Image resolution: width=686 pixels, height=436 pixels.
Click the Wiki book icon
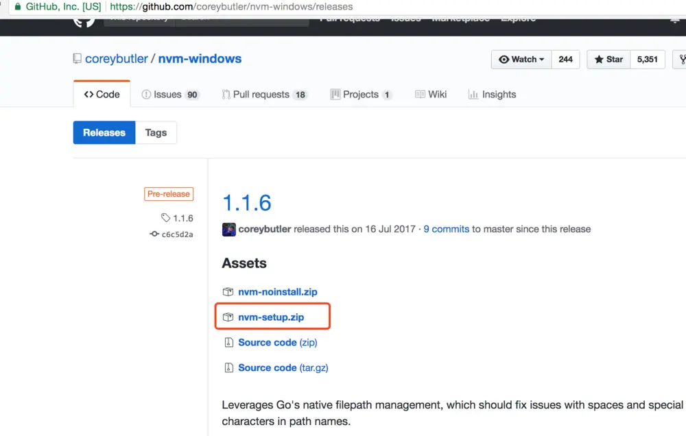[x=420, y=94]
